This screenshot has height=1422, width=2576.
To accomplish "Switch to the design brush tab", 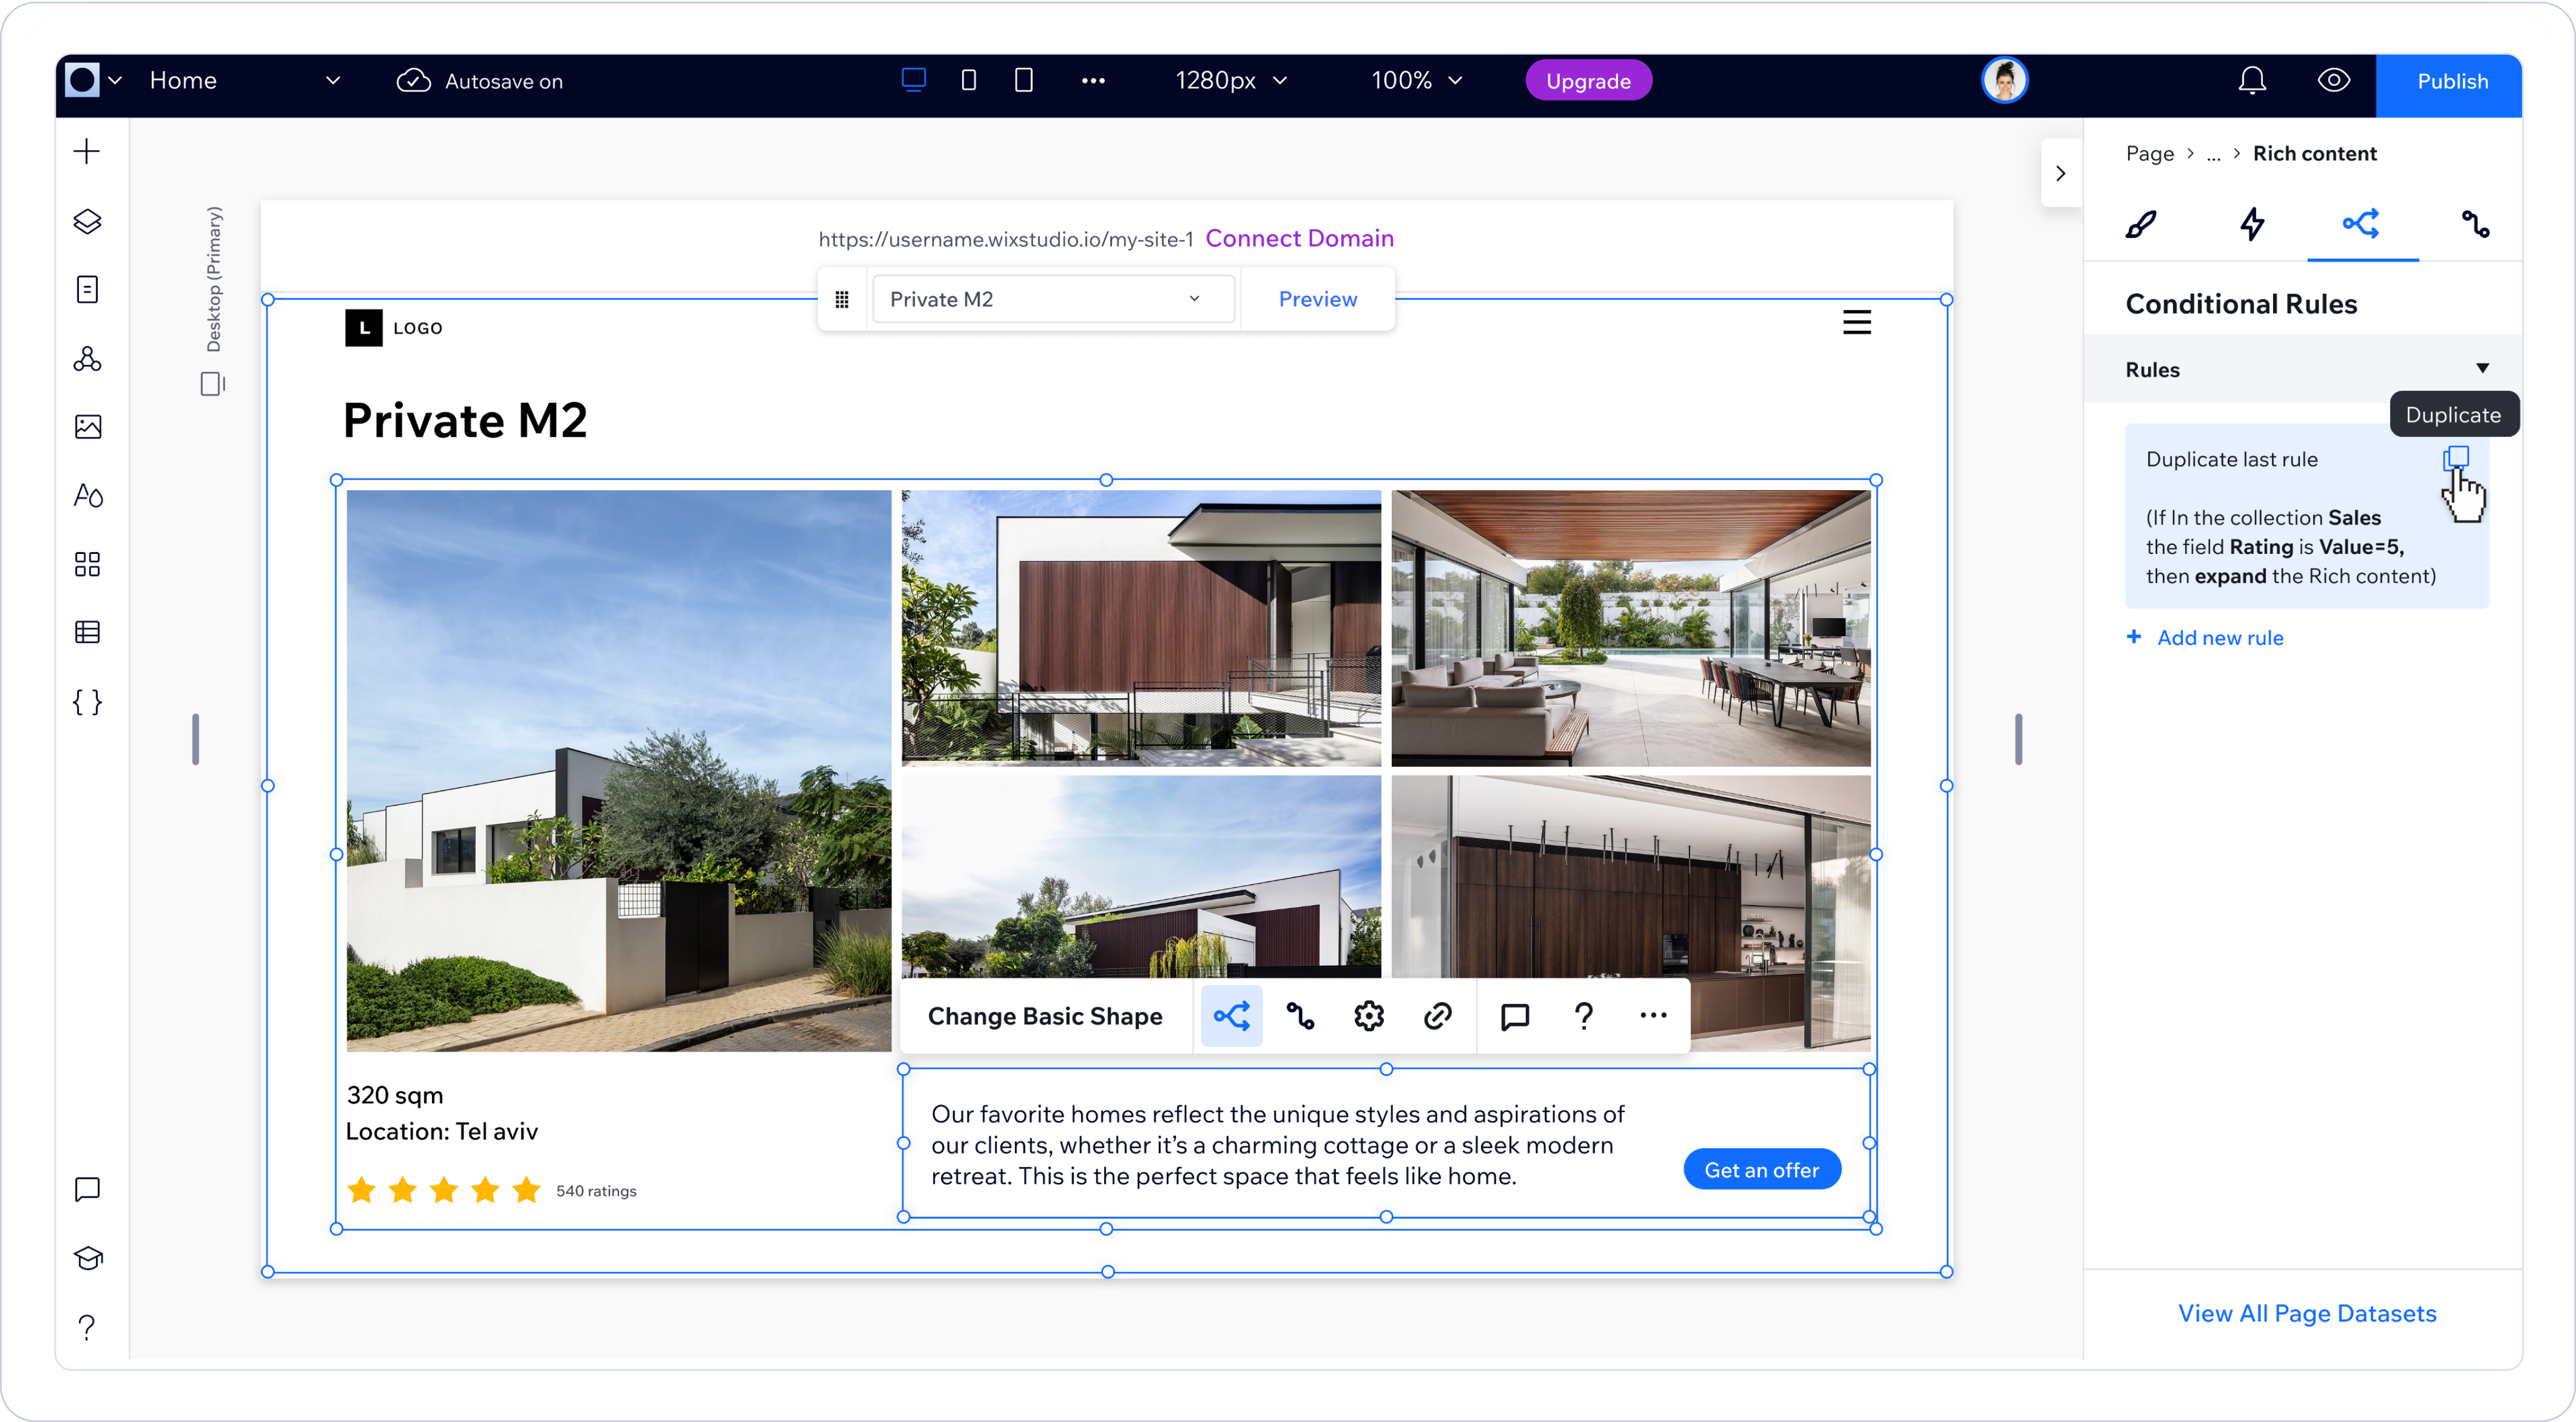I will click(x=2140, y=224).
